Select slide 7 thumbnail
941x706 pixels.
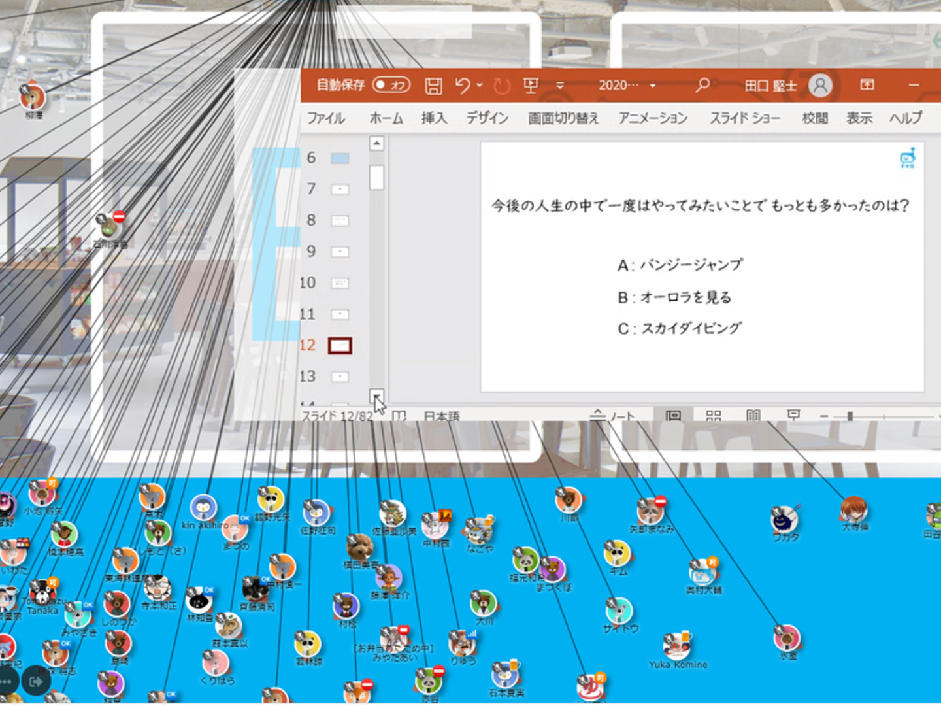point(340,190)
